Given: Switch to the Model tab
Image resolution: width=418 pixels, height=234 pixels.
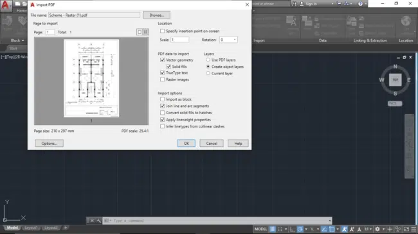Looking at the screenshot, I should pyautogui.click(x=12, y=228).
